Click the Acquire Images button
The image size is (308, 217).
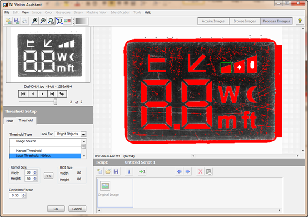coord(213,21)
